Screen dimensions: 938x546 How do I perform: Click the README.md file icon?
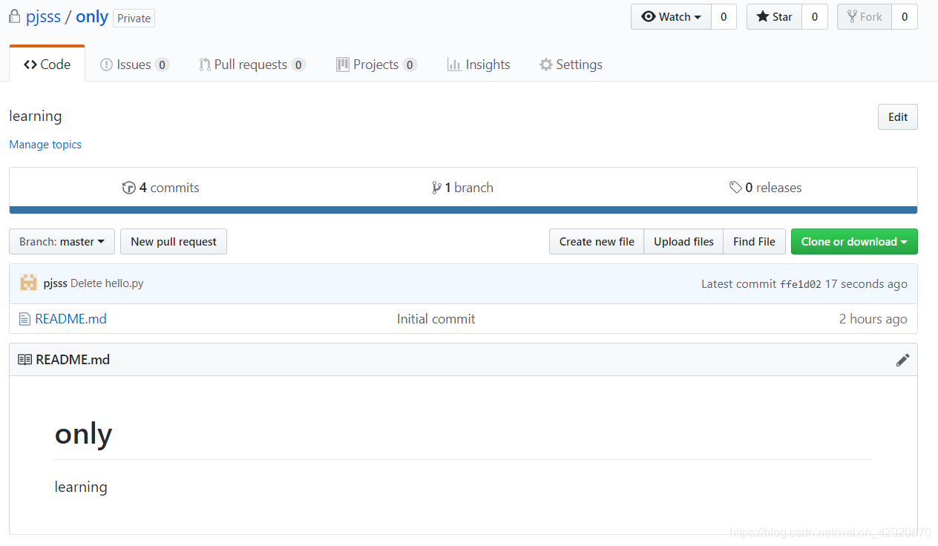pyautogui.click(x=24, y=319)
